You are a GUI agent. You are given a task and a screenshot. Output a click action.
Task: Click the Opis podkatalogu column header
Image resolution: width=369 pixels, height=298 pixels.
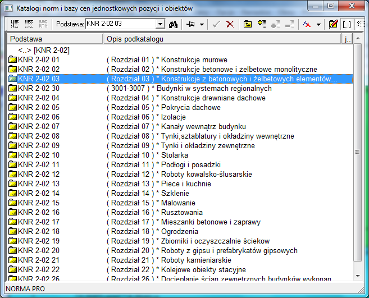222,39
